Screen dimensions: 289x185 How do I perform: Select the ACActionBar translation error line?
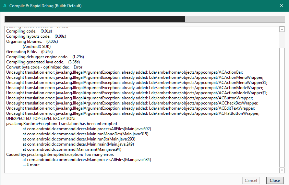(x=124, y=72)
